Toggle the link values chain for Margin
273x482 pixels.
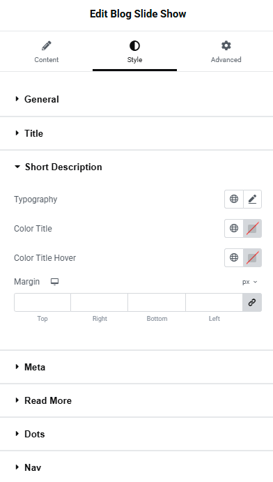tap(252, 303)
